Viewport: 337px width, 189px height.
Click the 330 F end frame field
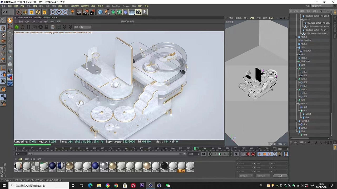pos(193,154)
